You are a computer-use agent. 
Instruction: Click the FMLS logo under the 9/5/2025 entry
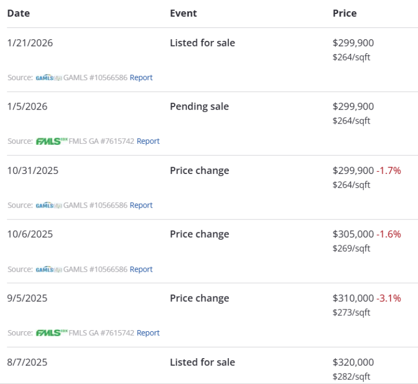(x=52, y=333)
